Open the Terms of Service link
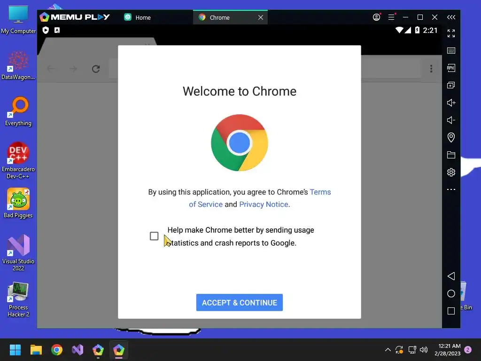Image resolution: width=481 pixels, height=361 pixels. [x=260, y=198]
